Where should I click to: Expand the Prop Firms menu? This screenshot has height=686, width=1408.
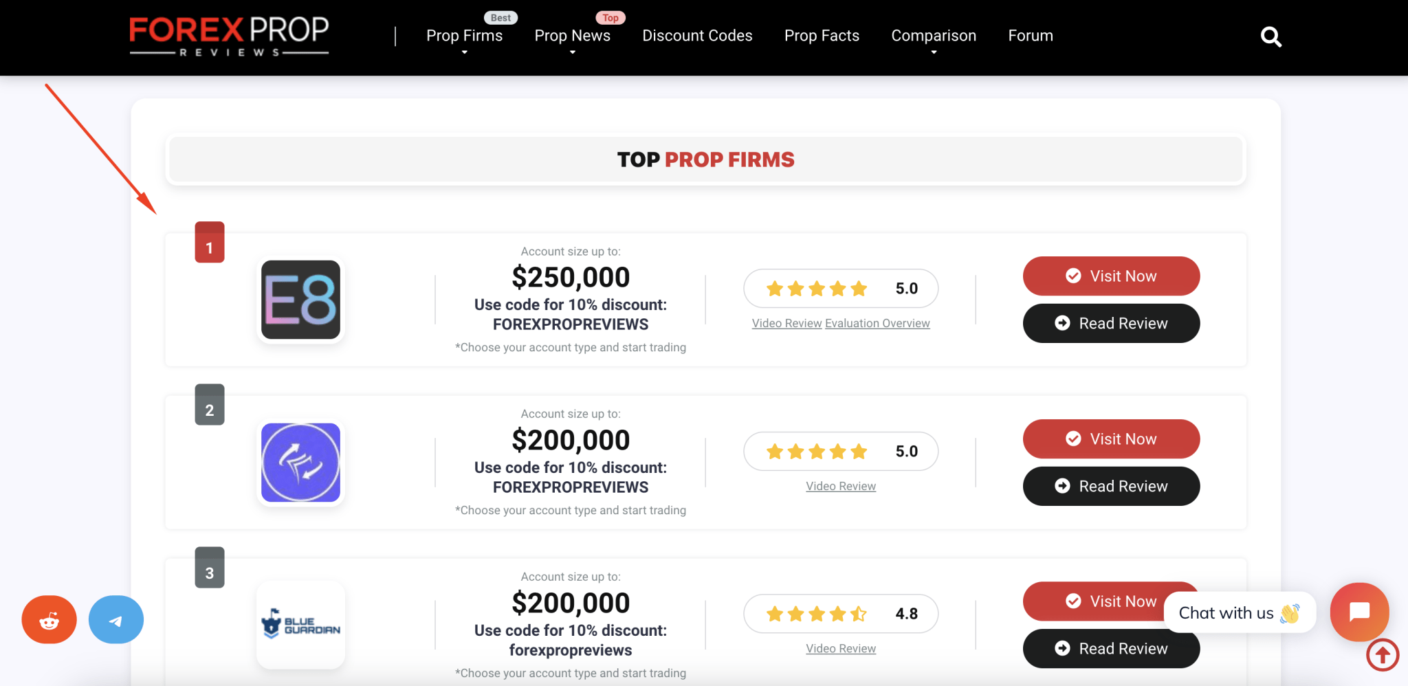tap(464, 36)
